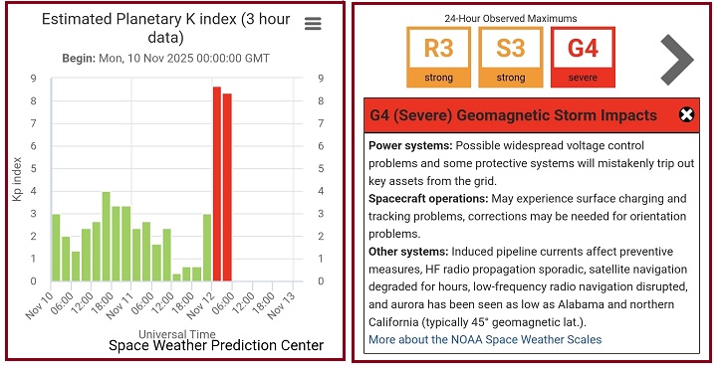The image size is (725, 370).
Task: Select the R3 strong radio blackout box
Action: [x=438, y=58]
